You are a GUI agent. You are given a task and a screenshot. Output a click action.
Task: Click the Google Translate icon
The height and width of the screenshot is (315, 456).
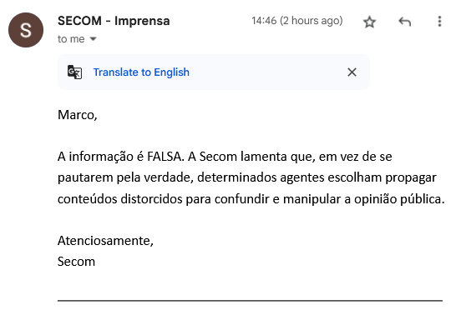(x=74, y=72)
